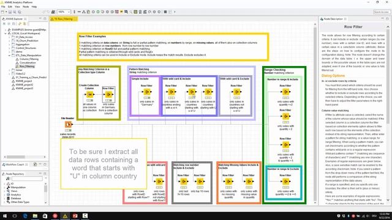
Task: Select the Row Filter node quantity >=2 & <=5
Action: [285, 182]
